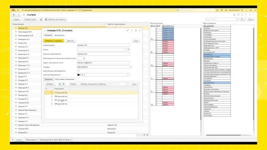Go back with the left arrow

click(x=14, y=15)
